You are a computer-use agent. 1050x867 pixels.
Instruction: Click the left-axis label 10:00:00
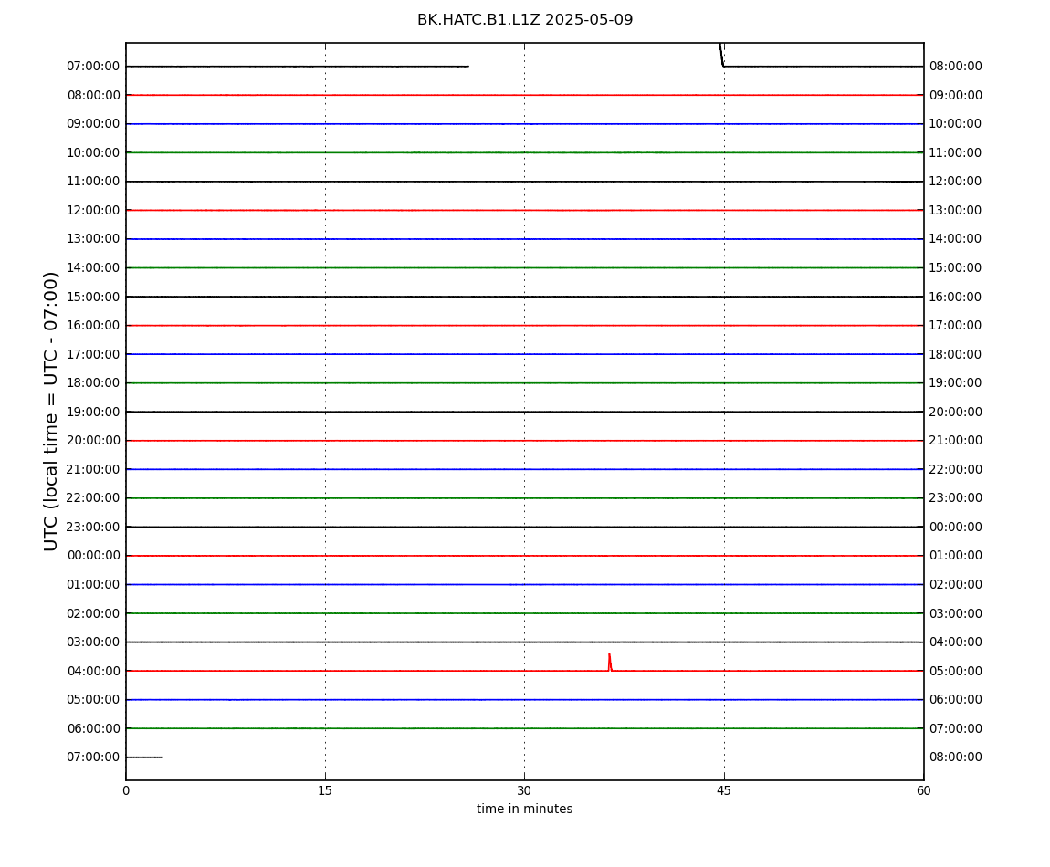(x=93, y=152)
